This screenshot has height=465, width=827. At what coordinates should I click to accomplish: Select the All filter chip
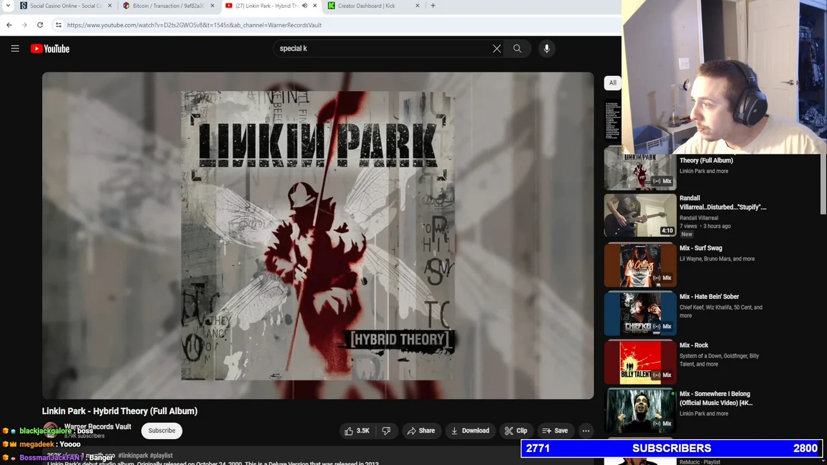(612, 83)
